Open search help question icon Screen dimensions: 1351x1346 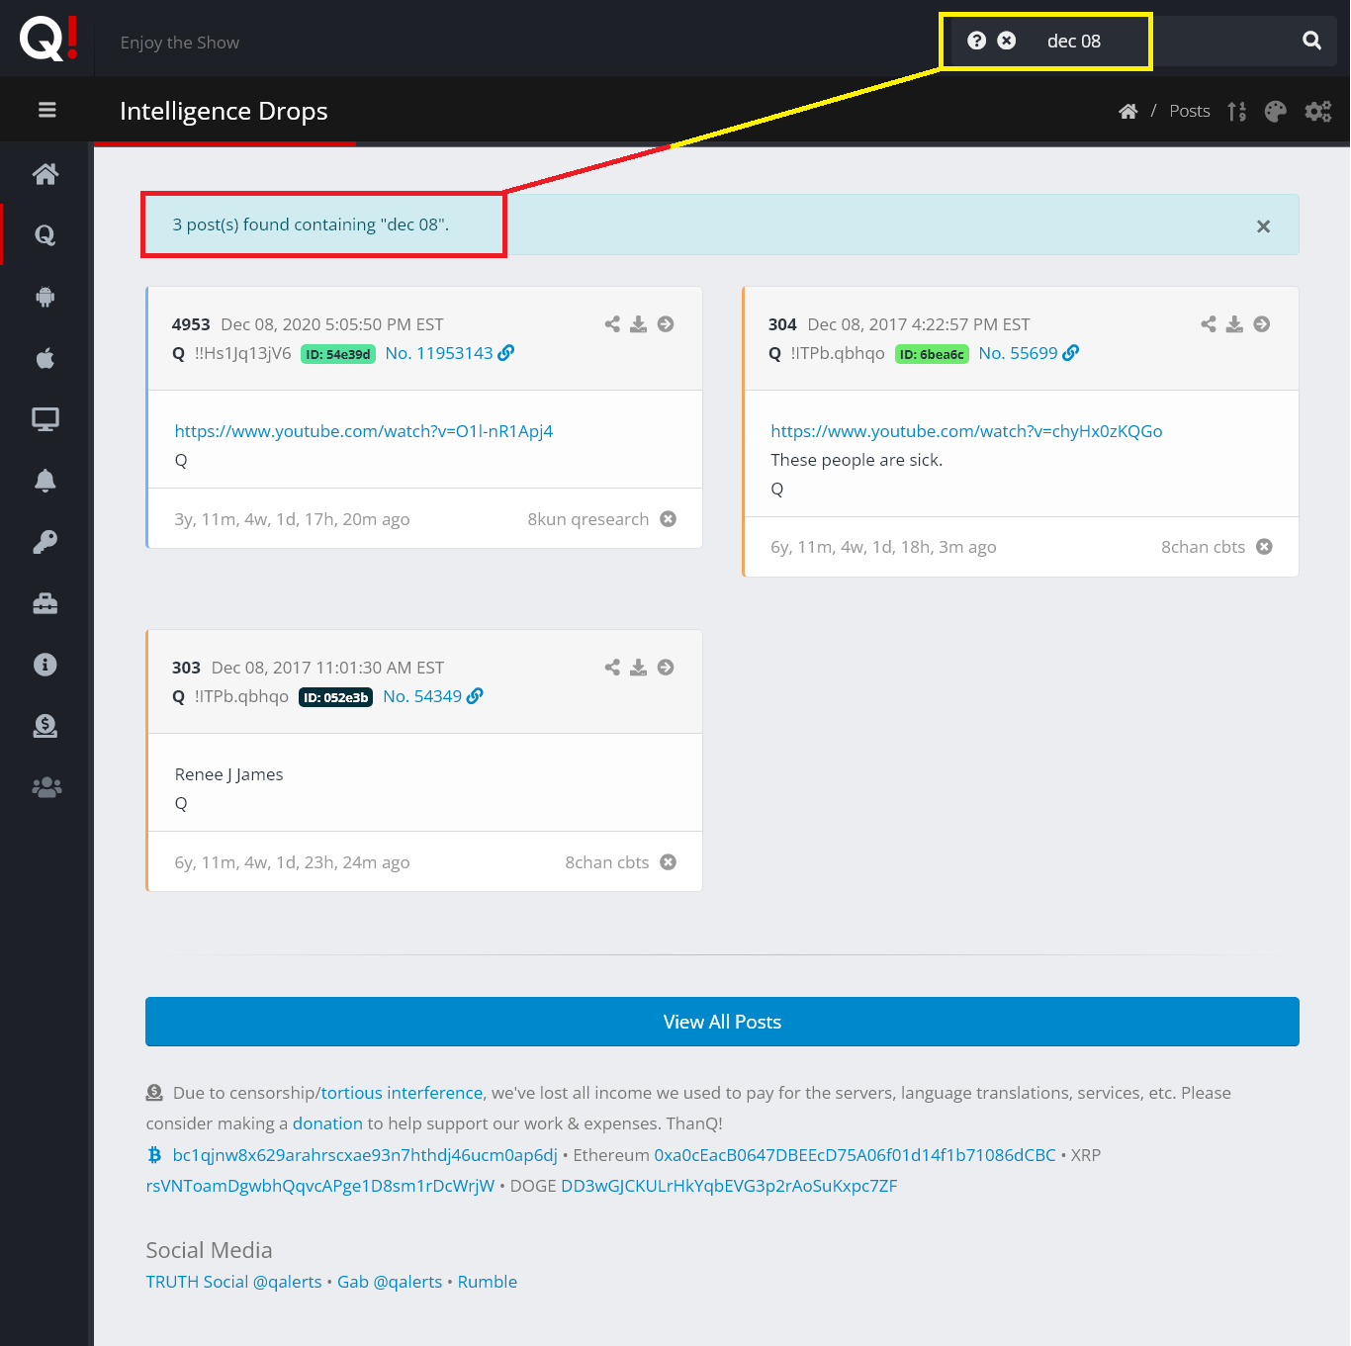click(x=977, y=41)
